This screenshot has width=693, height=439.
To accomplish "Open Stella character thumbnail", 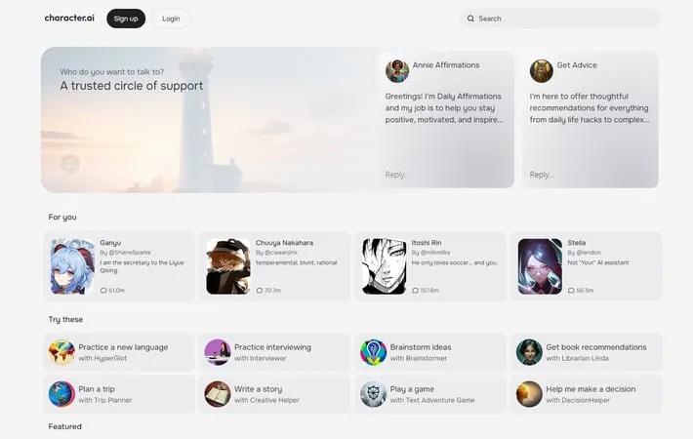I will pyautogui.click(x=540, y=266).
